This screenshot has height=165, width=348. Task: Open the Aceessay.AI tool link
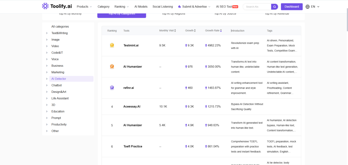coord(132,107)
